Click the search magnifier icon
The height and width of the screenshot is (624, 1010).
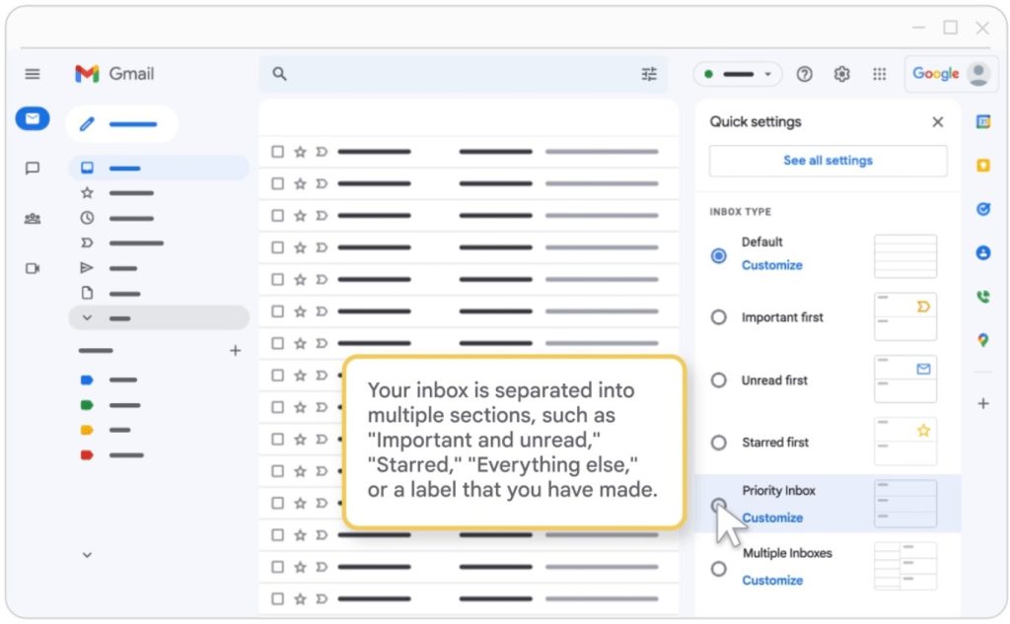coord(279,74)
